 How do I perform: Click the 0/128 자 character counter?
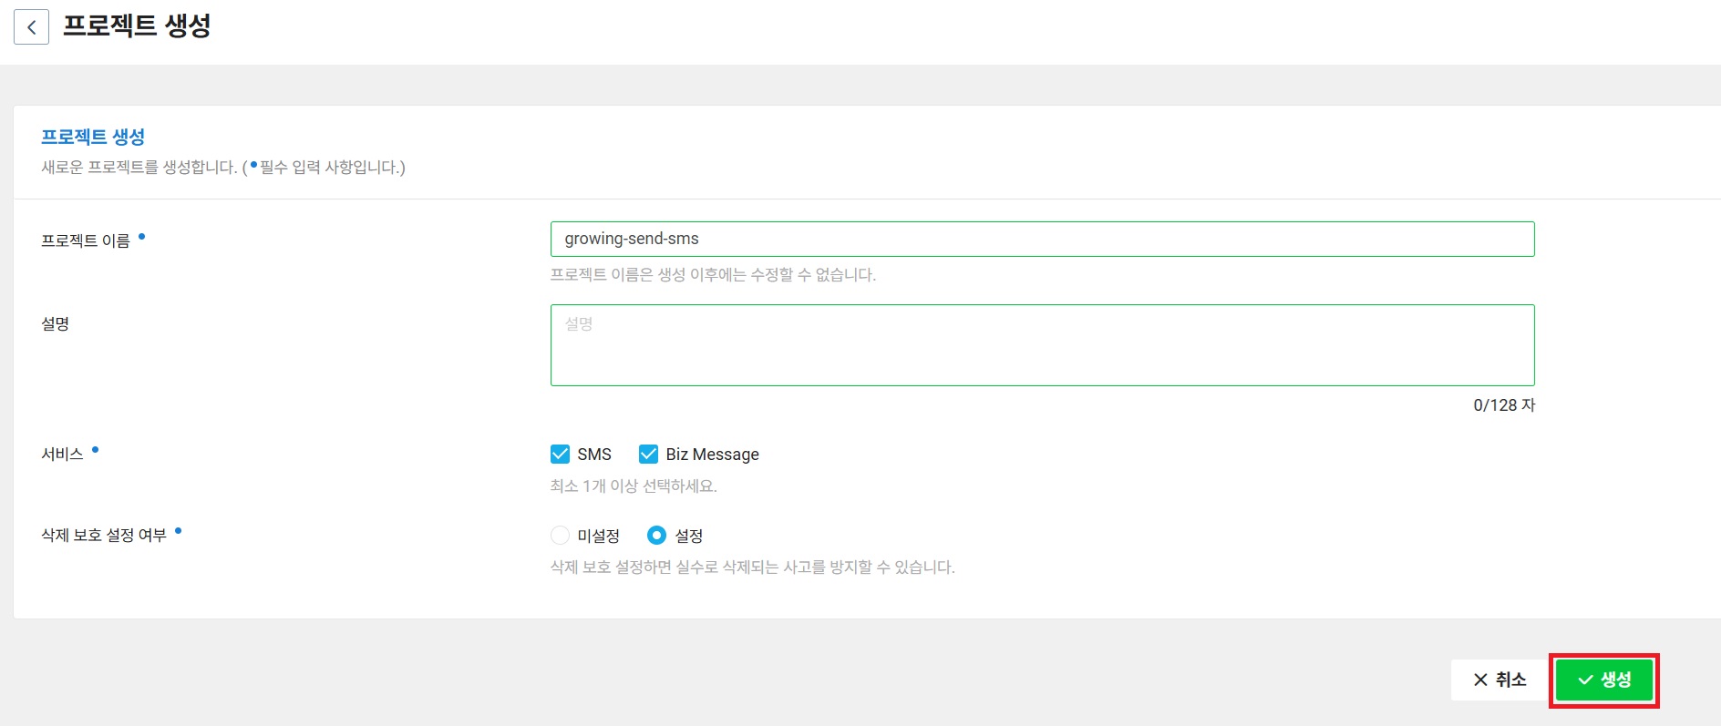[1504, 405]
